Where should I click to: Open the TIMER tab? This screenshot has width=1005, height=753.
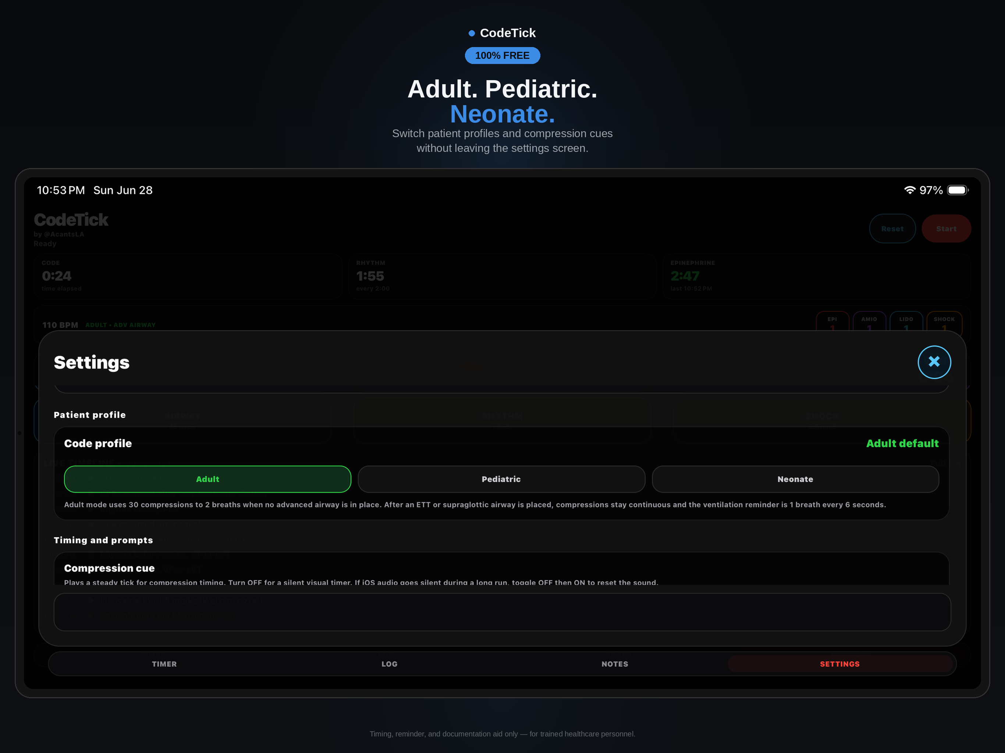pyautogui.click(x=164, y=664)
